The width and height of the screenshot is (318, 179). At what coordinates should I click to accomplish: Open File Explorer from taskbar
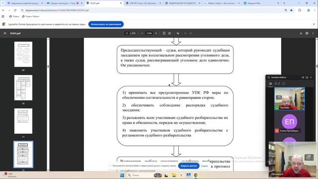[174, 175]
